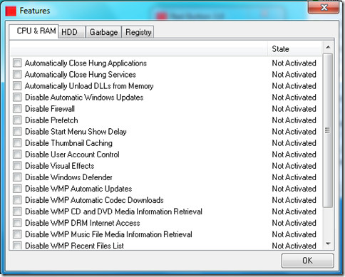Screen dimensions: 345x277
Task: Enable the Disable Prefetch checkbox
Action: (x=17, y=120)
